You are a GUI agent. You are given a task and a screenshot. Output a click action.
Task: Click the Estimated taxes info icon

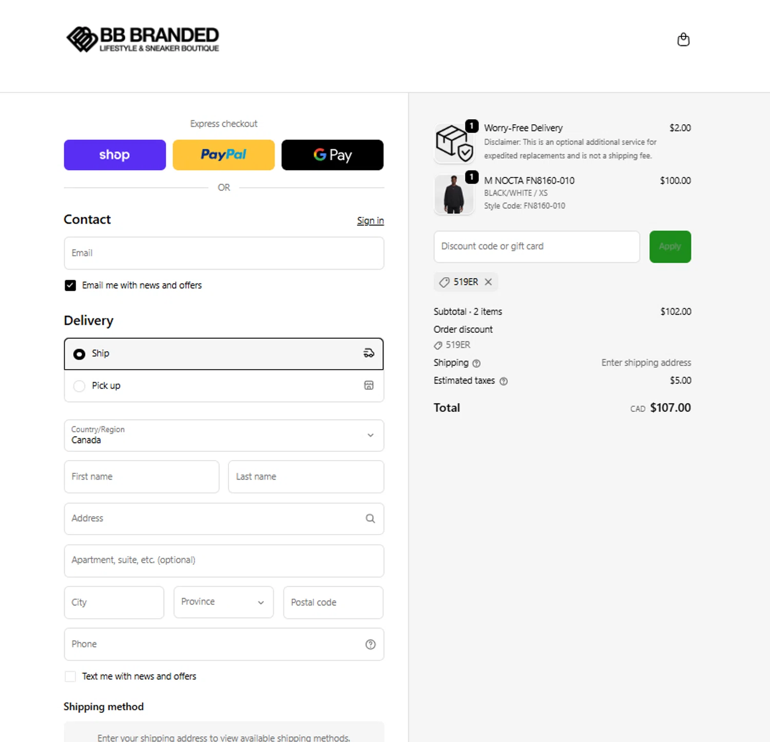coord(504,381)
